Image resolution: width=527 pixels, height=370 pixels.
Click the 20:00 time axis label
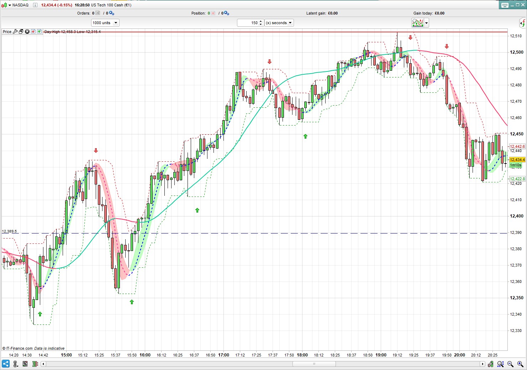(x=459, y=355)
